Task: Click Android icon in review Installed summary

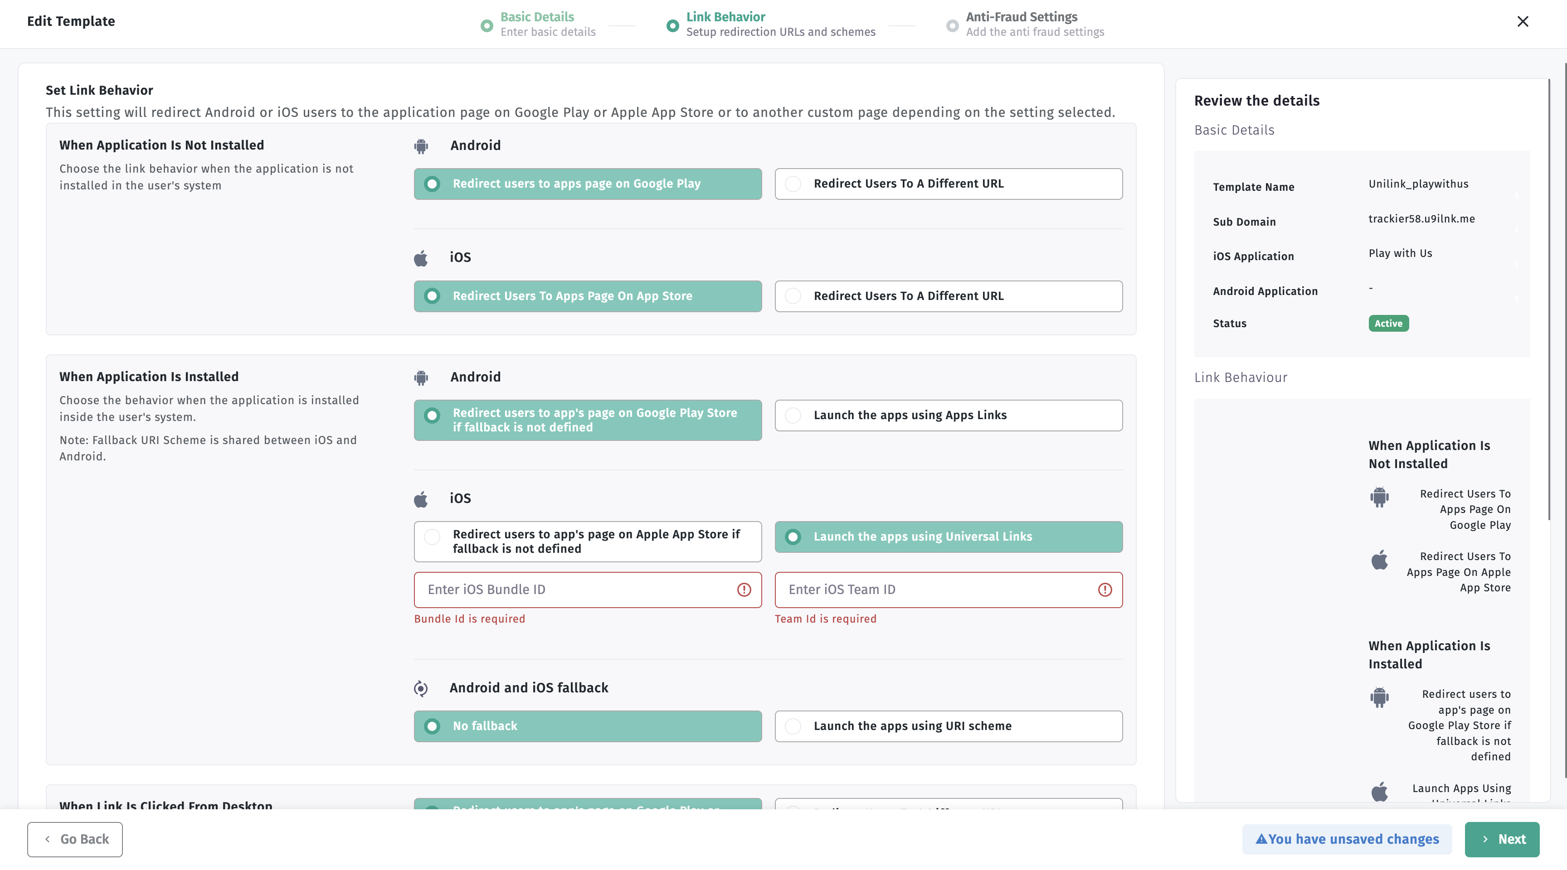Action: tap(1380, 697)
